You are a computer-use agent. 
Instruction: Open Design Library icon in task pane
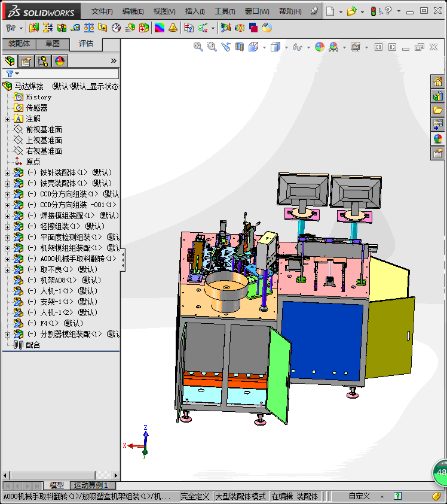(x=437, y=96)
